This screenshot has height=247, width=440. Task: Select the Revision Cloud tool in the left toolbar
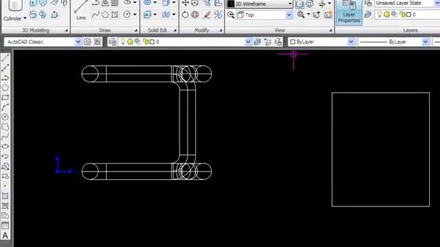point(5,127)
